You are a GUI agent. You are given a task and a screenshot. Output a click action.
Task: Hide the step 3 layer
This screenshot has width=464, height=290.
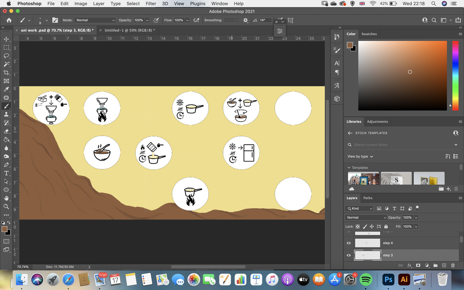pyautogui.click(x=348, y=255)
